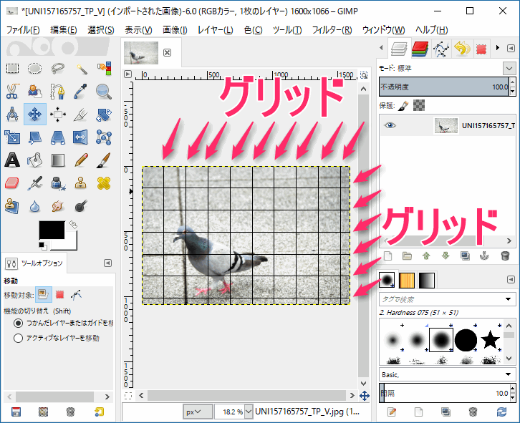The width and height of the screenshot is (520, 423).
Task: Open Brushes dock configuration menu
Action: 511,280
